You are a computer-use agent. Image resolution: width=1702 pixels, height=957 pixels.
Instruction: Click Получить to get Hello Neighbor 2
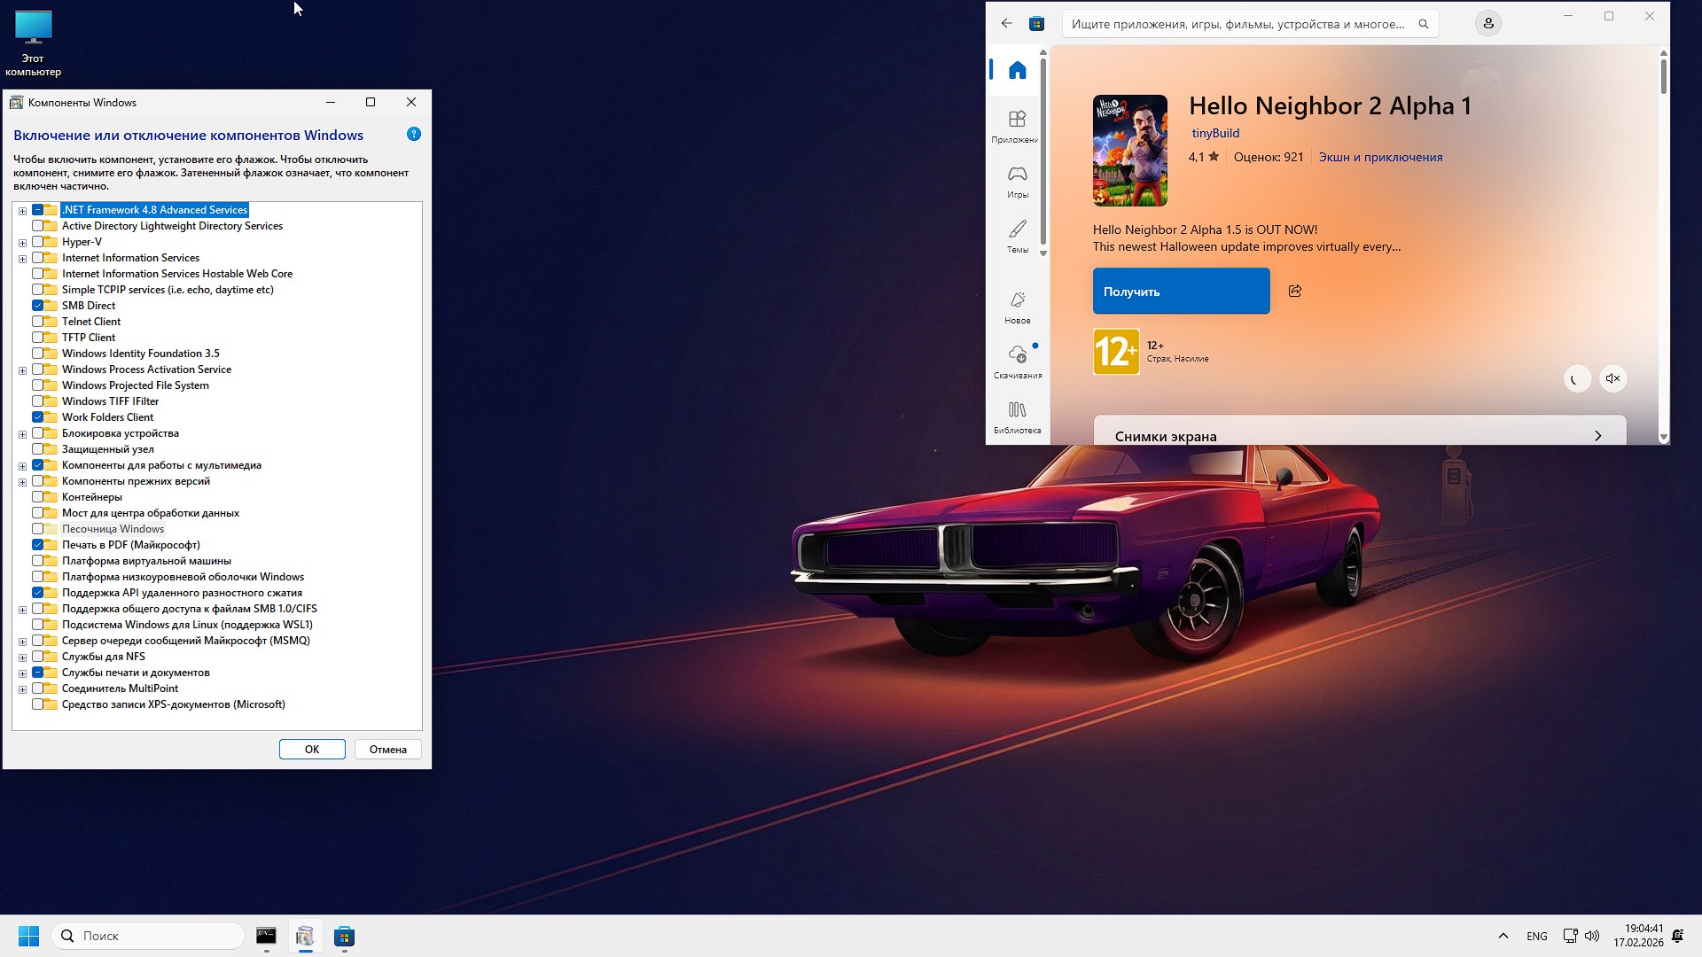[x=1180, y=291]
